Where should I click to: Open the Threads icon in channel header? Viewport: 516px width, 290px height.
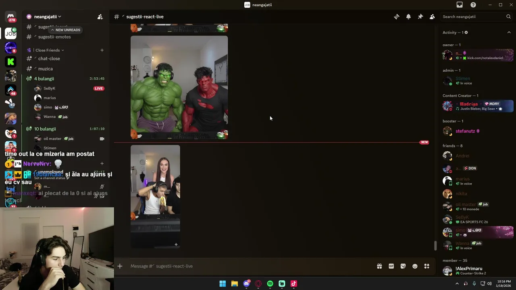397,17
